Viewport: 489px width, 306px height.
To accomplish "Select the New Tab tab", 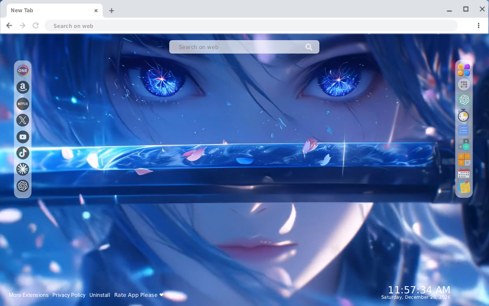I will 55,11.
